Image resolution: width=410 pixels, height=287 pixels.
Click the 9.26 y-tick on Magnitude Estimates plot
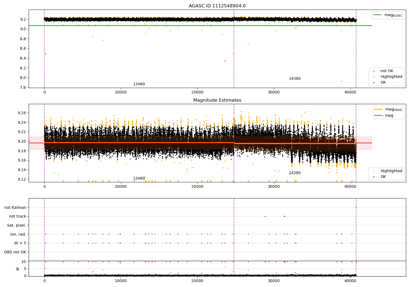click(x=22, y=113)
